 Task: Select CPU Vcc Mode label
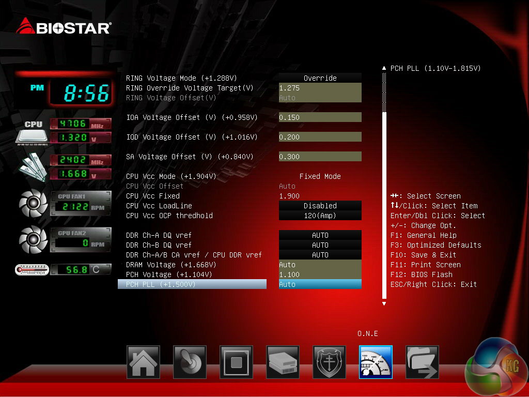[x=170, y=176]
